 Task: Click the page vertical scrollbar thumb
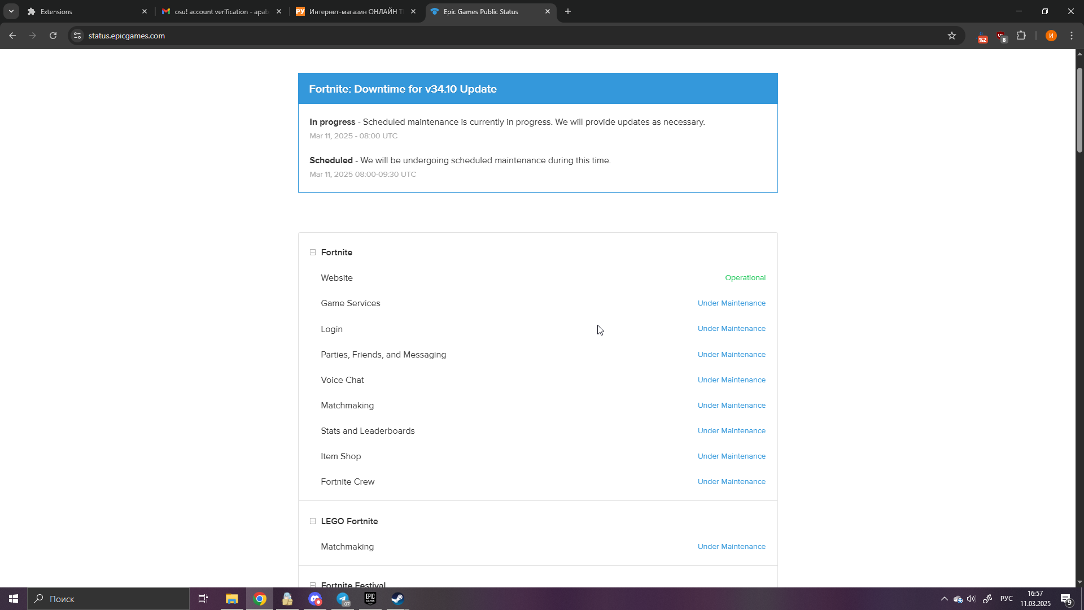(1079, 110)
